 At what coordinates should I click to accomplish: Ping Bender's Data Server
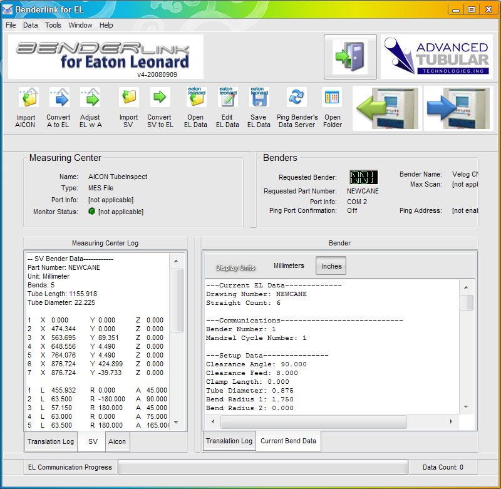click(x=297, y=98)
